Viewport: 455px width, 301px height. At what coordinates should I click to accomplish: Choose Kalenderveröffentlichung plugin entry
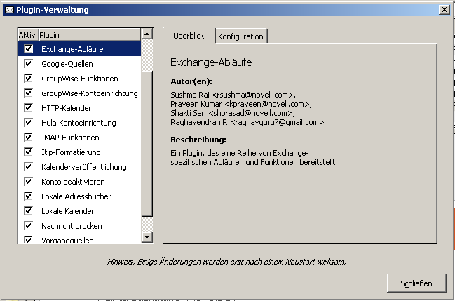[x=83, y=167]
